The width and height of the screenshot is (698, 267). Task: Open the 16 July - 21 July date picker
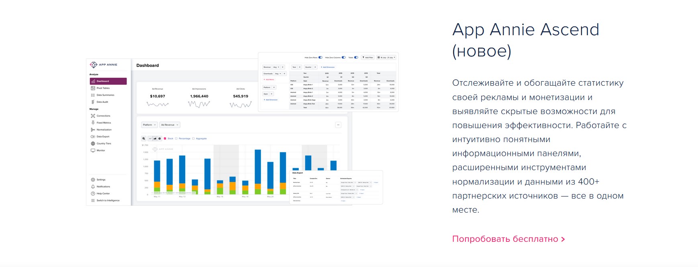tap(386, 58)
